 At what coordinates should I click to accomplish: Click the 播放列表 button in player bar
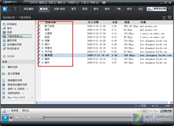pyautogui.click(x=166, y=111)
